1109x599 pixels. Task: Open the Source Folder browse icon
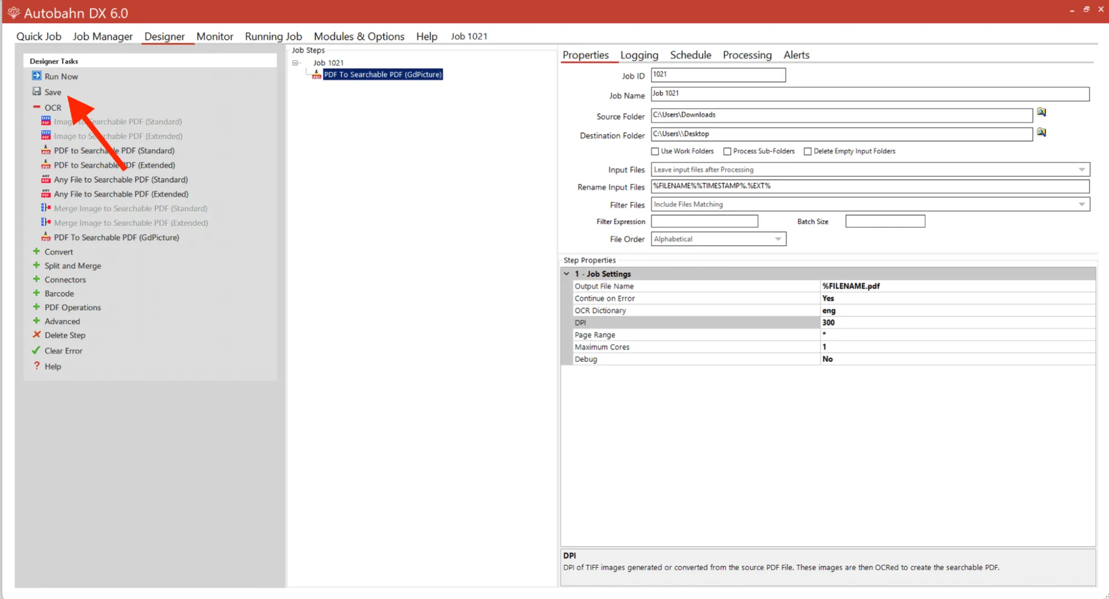coord(1042,112)
